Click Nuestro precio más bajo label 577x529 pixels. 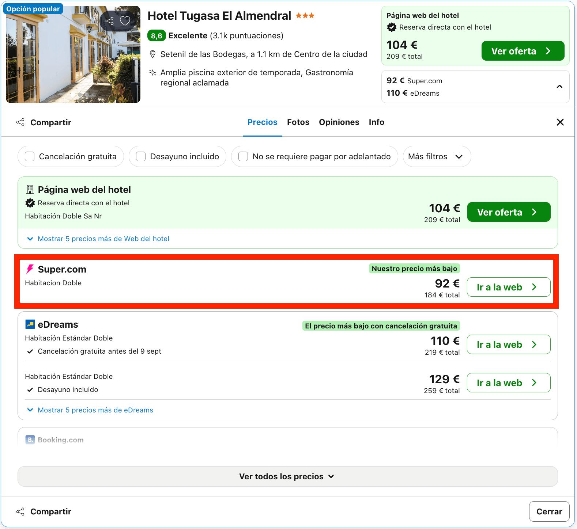[x=414, y=269]
